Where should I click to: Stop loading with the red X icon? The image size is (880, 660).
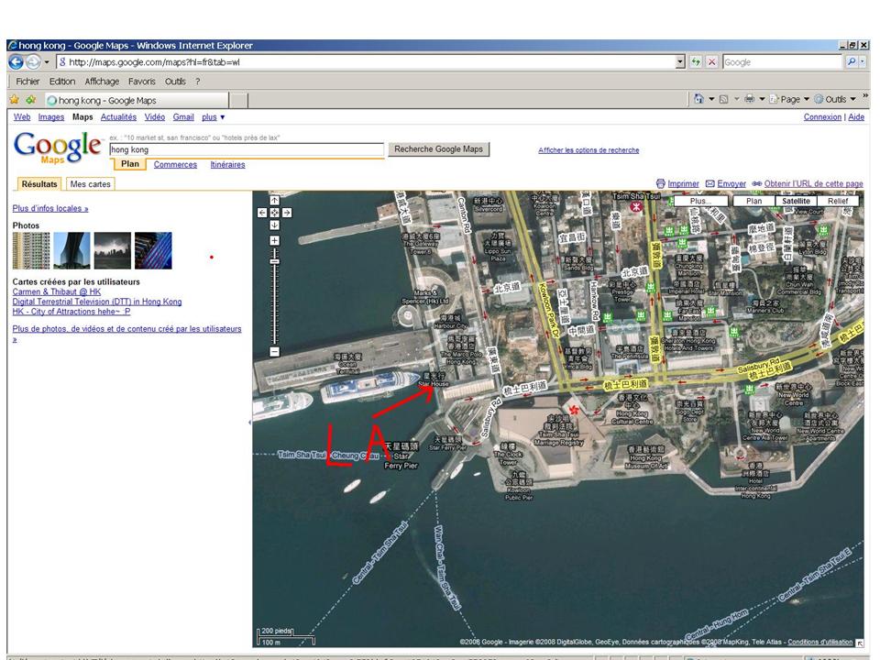click(711, 62)
